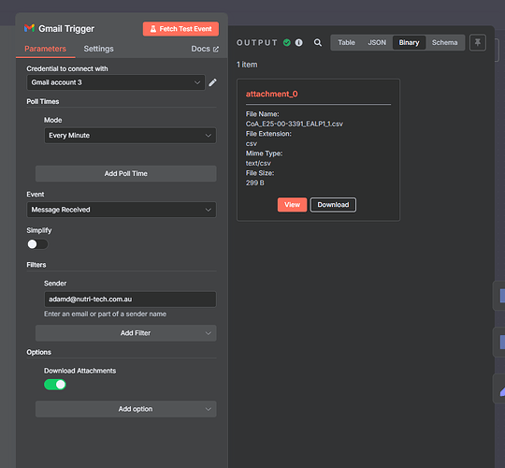The width and height of the screenshot is (505, 468).
Task: Open the output info icon
Action: pos(299,42)
